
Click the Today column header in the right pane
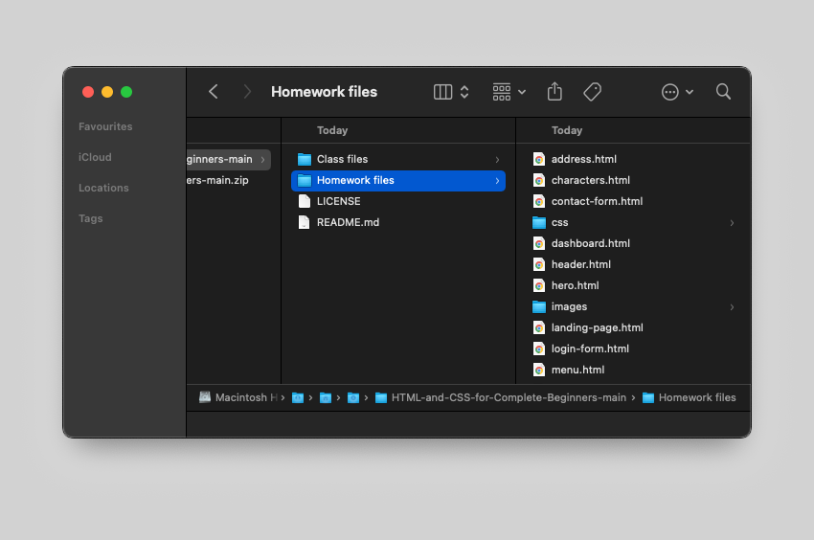(x=567, y=130)
